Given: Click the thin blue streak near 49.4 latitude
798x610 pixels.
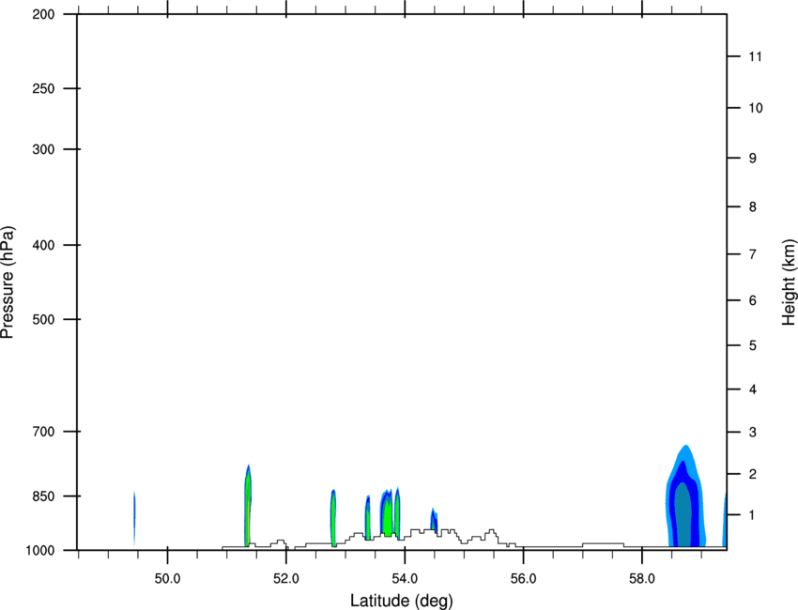Looking at the screenshot, I should click(134, 518).
